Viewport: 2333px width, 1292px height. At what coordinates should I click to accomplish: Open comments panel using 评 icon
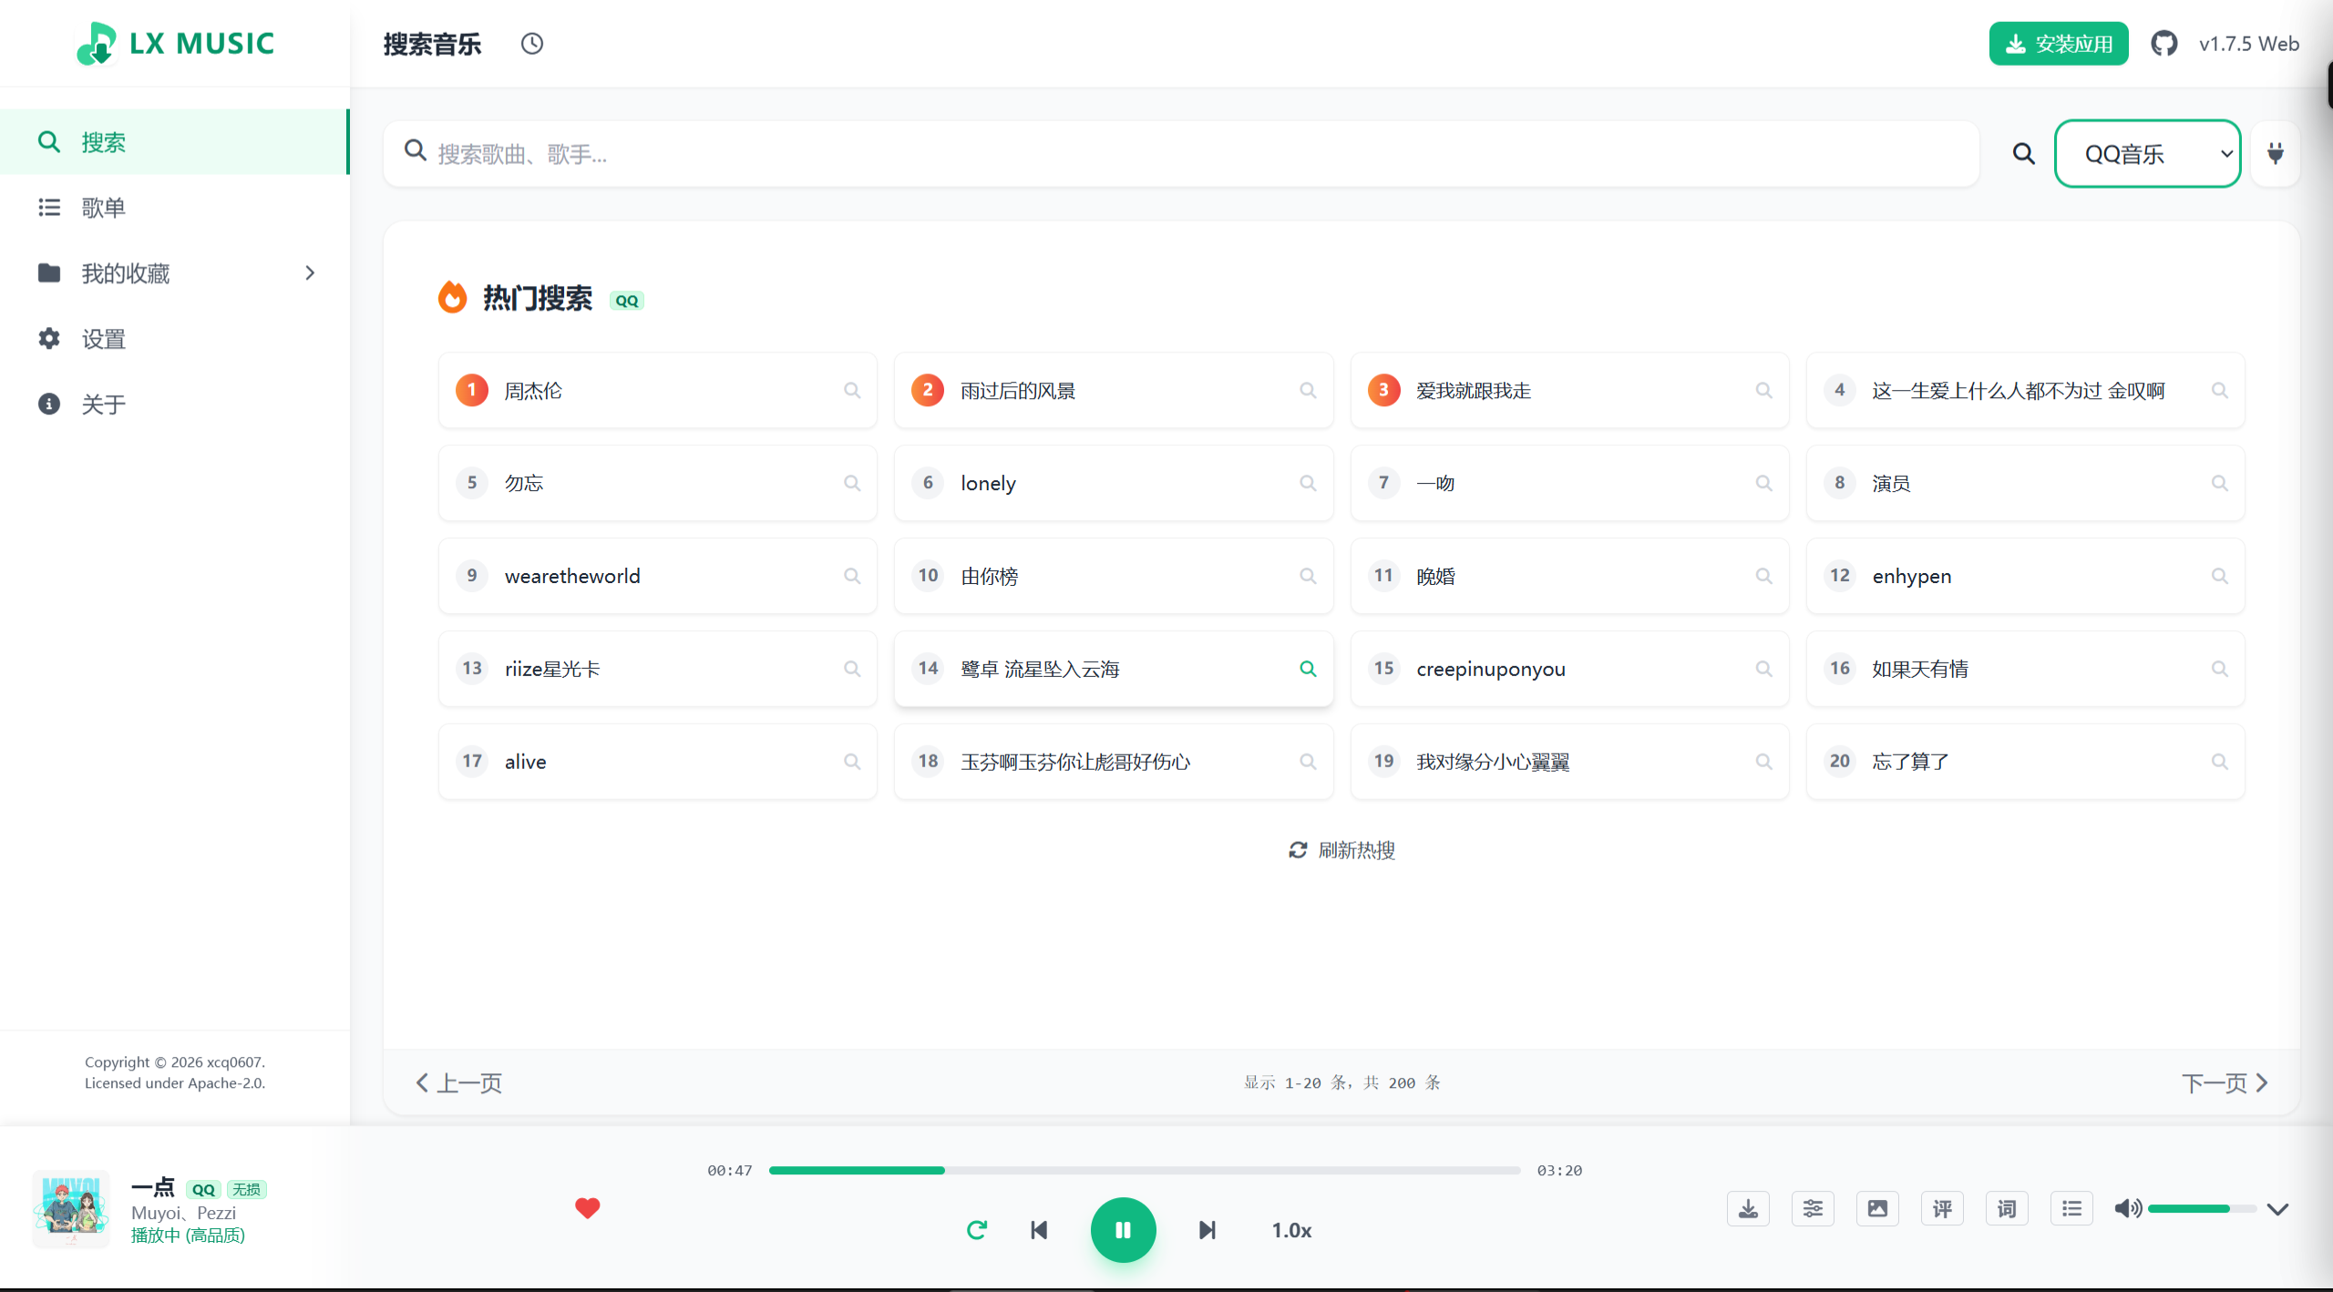coord(1942,1208)
